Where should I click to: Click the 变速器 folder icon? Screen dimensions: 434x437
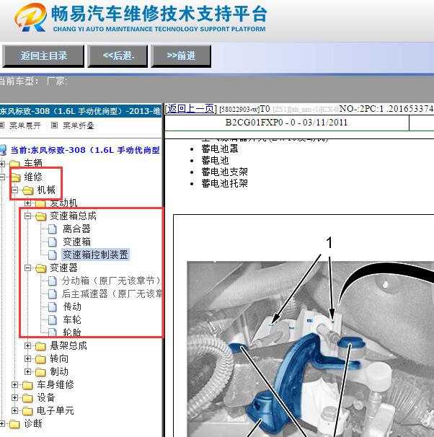(40, 268)
